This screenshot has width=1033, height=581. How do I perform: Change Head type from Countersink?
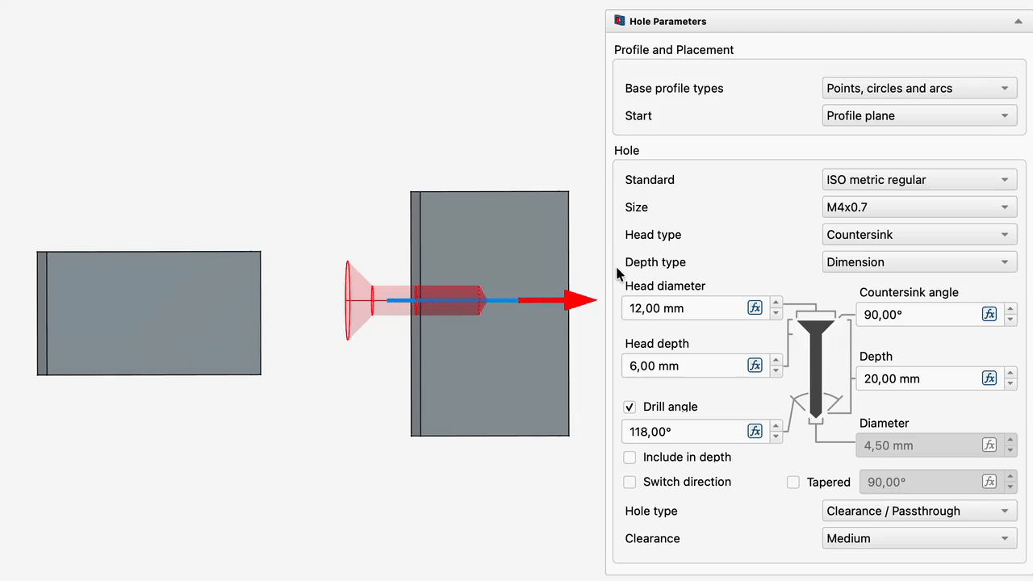click(919, 234)
